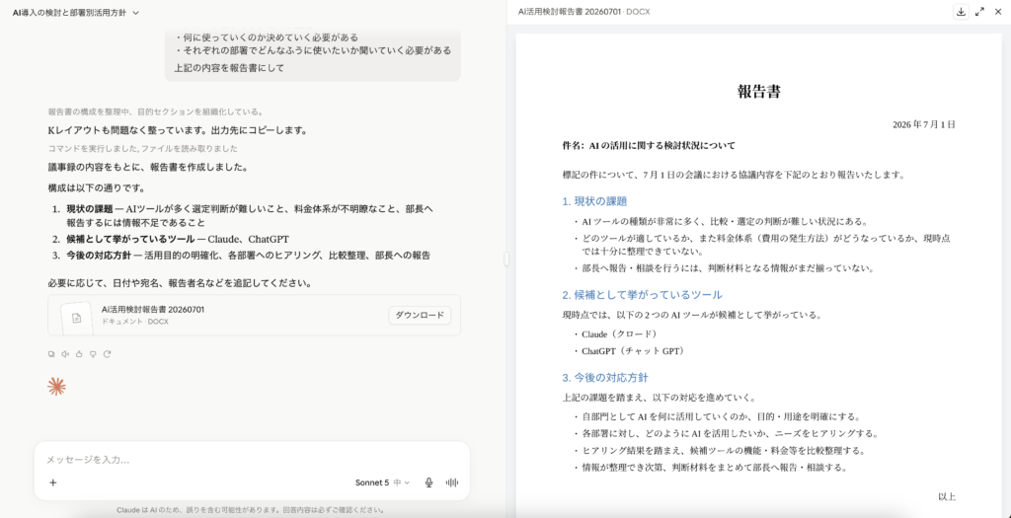Viewport: 1011px width, 518px height.
Task: Click the date 2026年7月1日 in document
Action: click(x=923, y=124)
